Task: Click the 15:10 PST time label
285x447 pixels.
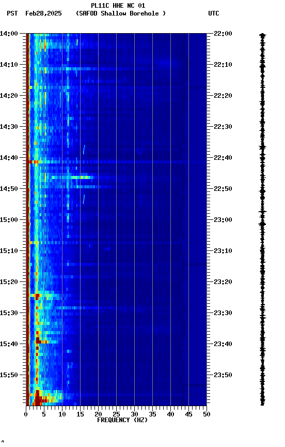Action: (9, 251)
